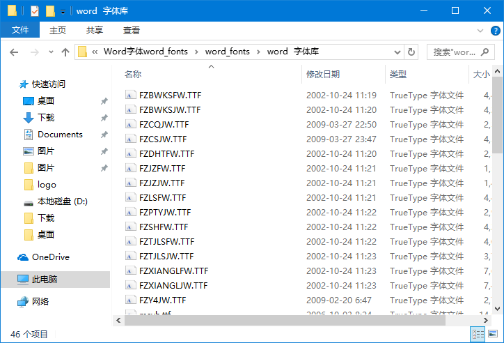Click the date 2009-03-27 22:50
Viewport: 504px width, 343px height.
pyautogui.click(x=341, y=125)
